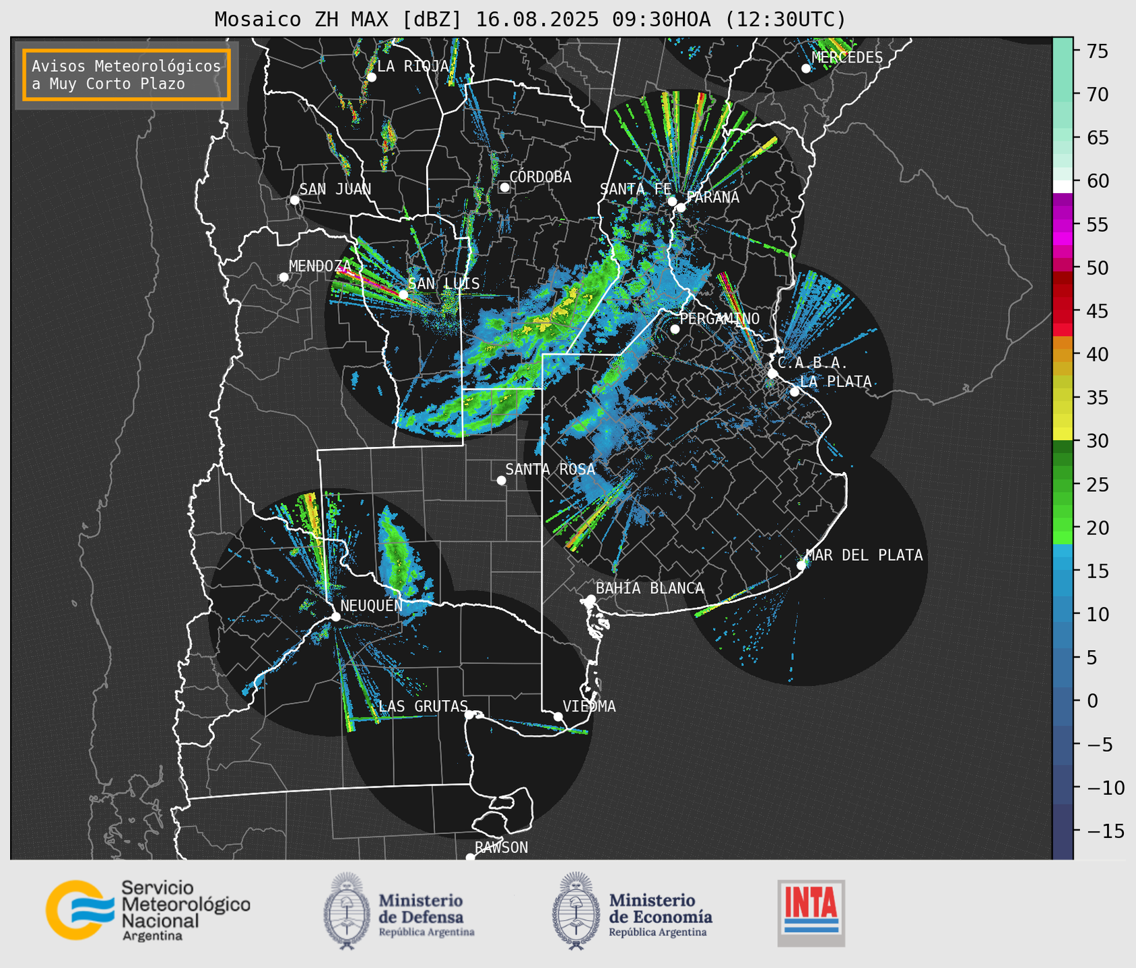Click the Bahía Blanca city marker dot

591,599
